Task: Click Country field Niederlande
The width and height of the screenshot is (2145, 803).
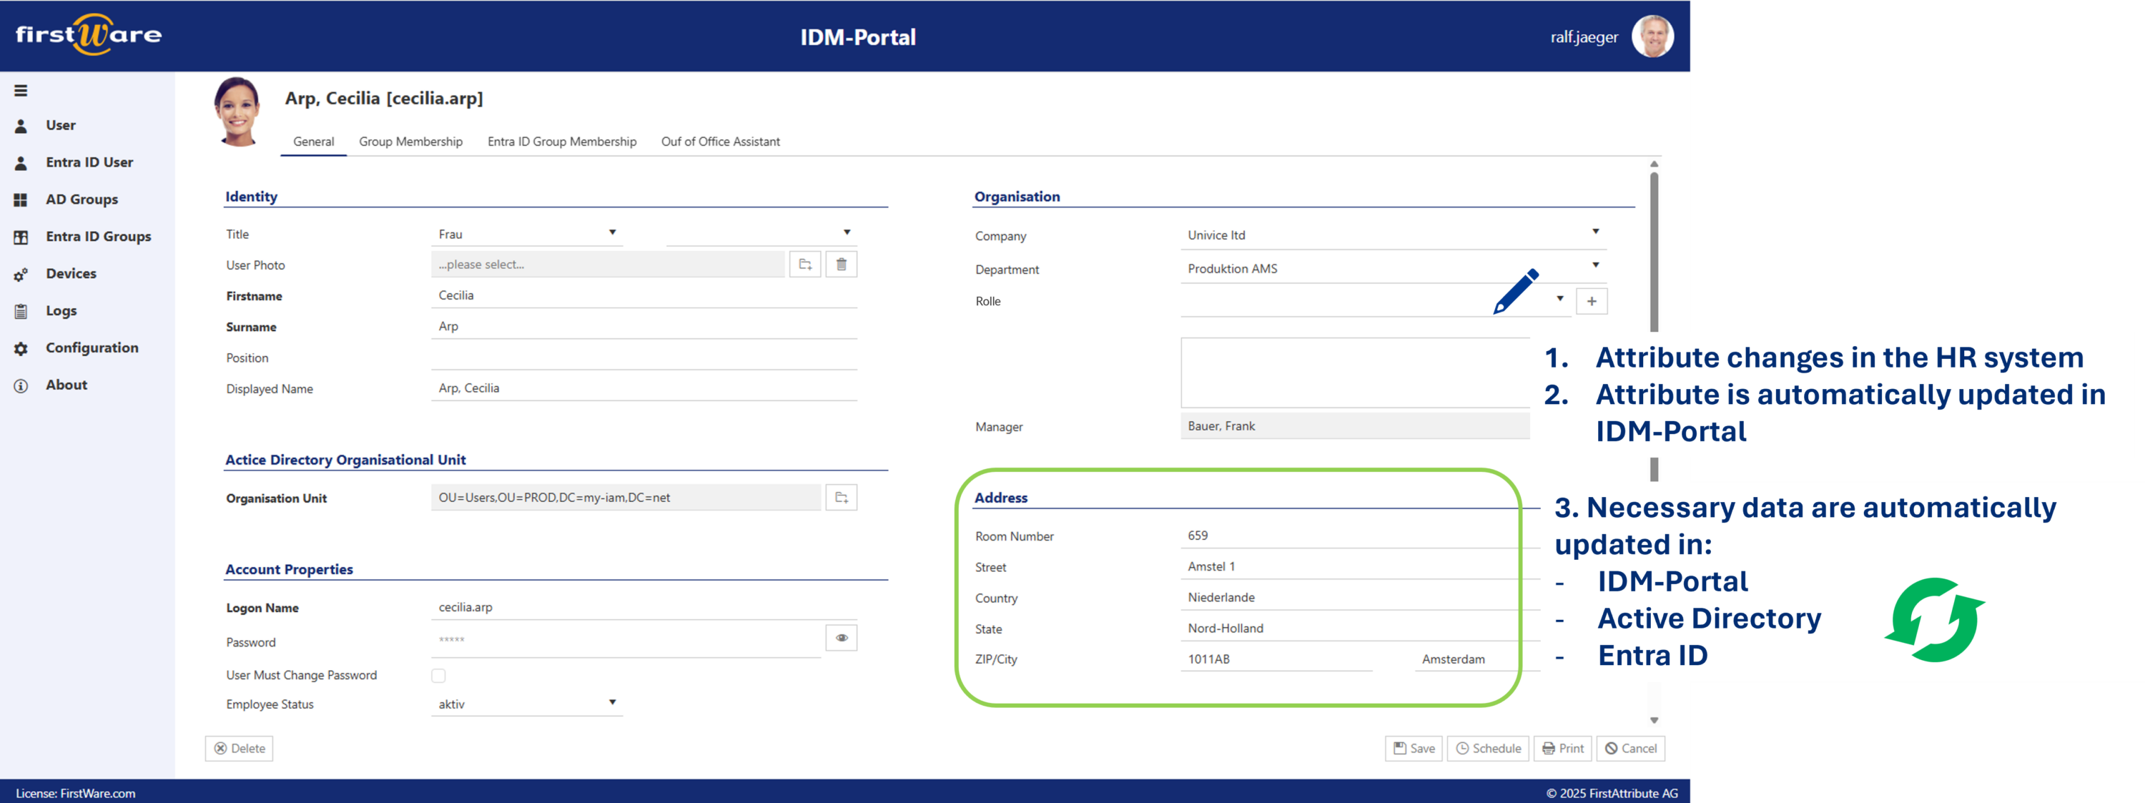Action: pyautogui.click(x=1360, y=597)
